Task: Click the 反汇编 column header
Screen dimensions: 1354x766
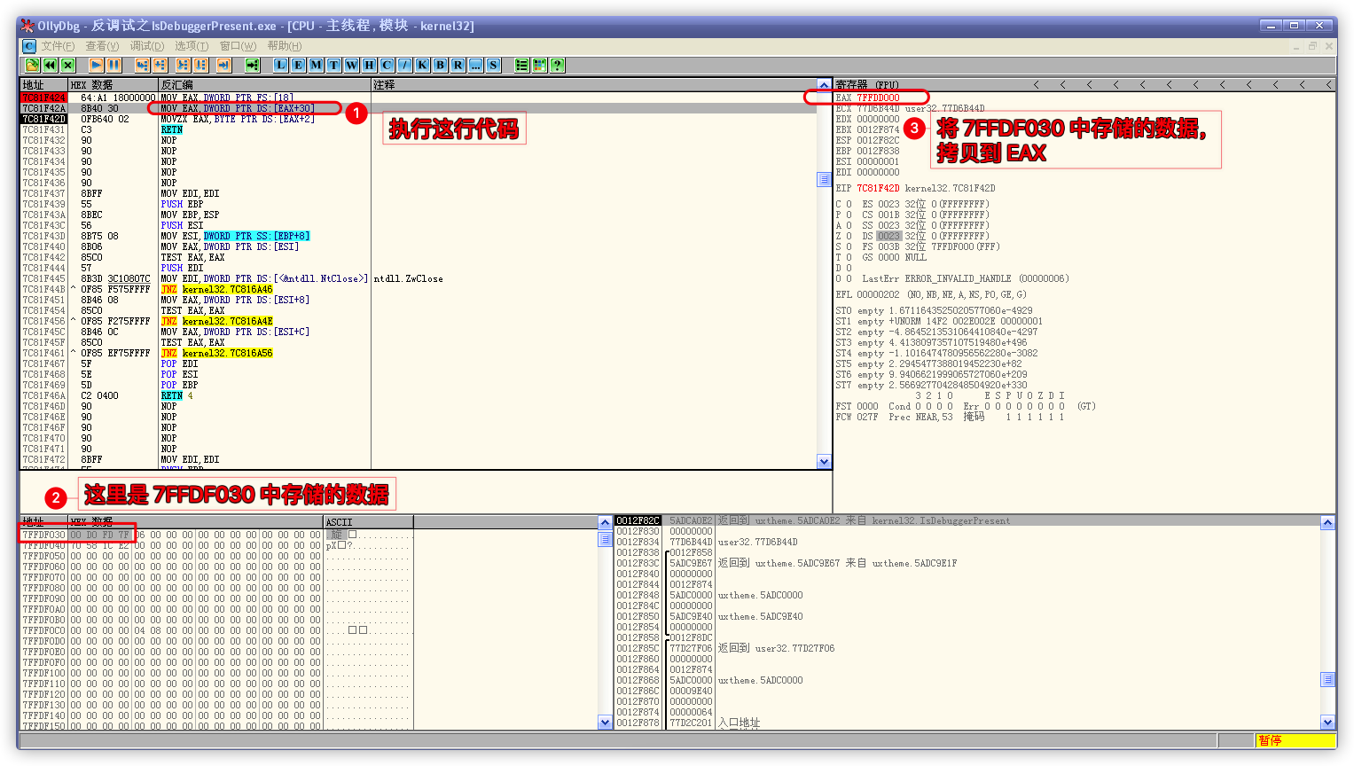Action: (177, 85)
